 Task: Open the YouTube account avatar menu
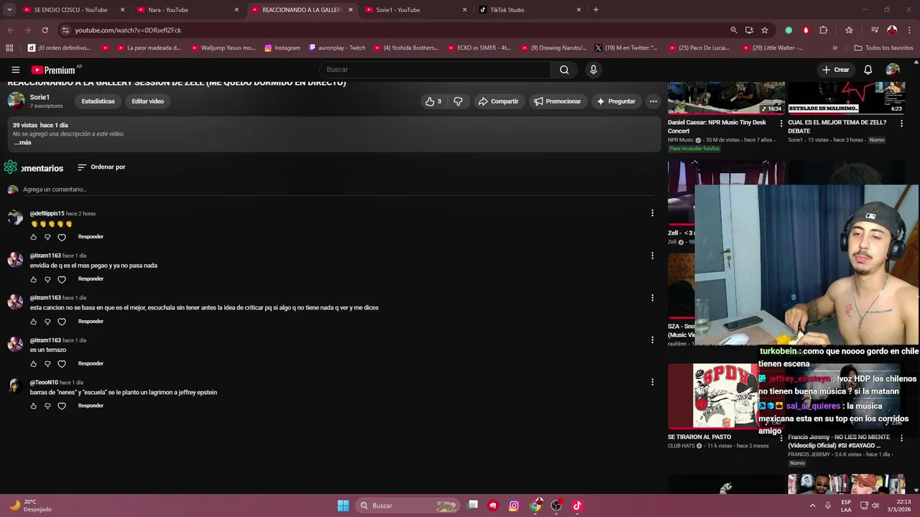[x=893, y=70]
